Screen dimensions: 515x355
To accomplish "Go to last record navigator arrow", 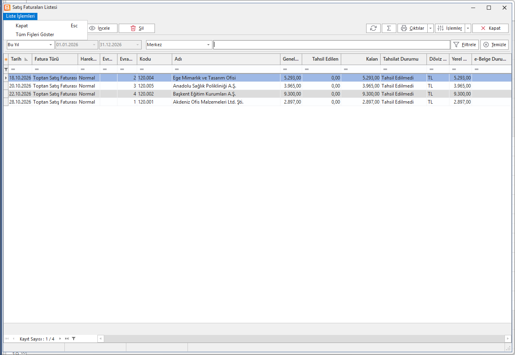I will click(x=67, y=339).
